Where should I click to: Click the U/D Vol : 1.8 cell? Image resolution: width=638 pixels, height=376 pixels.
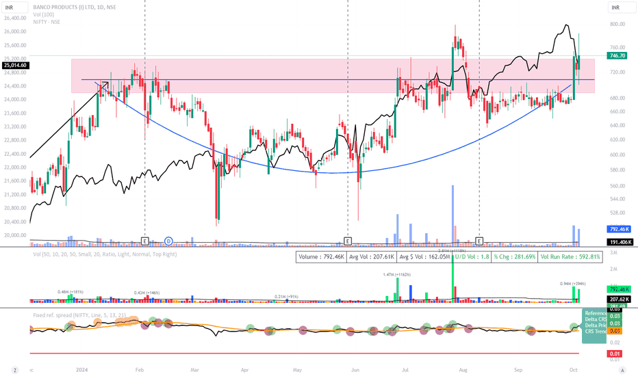(472, 257)
